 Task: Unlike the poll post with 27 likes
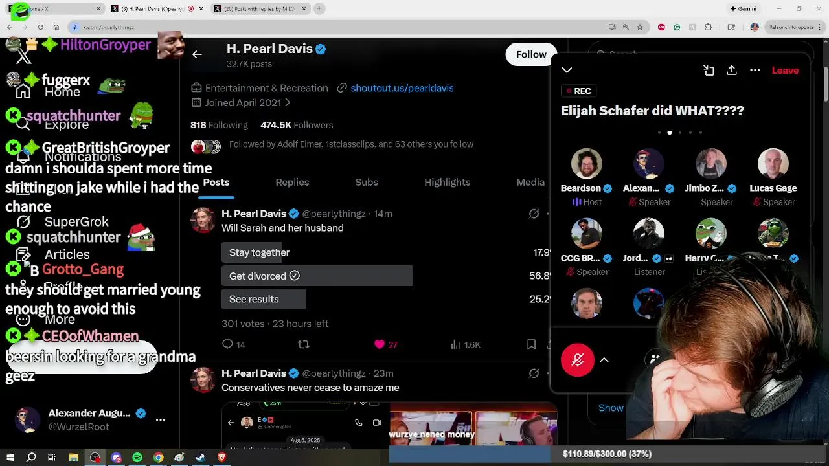point(386,344)
